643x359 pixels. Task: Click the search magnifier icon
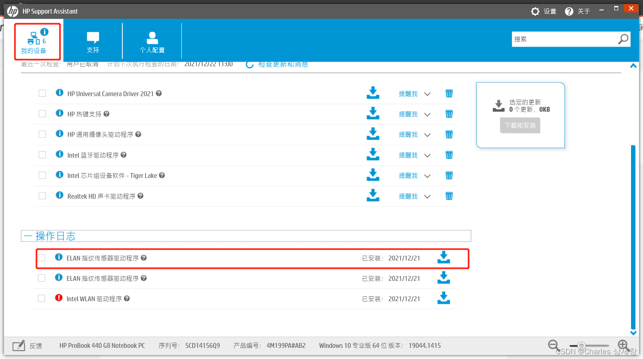(x=623, y=39)
